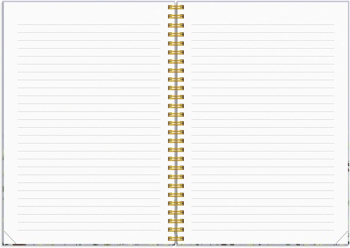The image size is (350, 248).
Task: Click the gold spiral binding
Action: 176,123
